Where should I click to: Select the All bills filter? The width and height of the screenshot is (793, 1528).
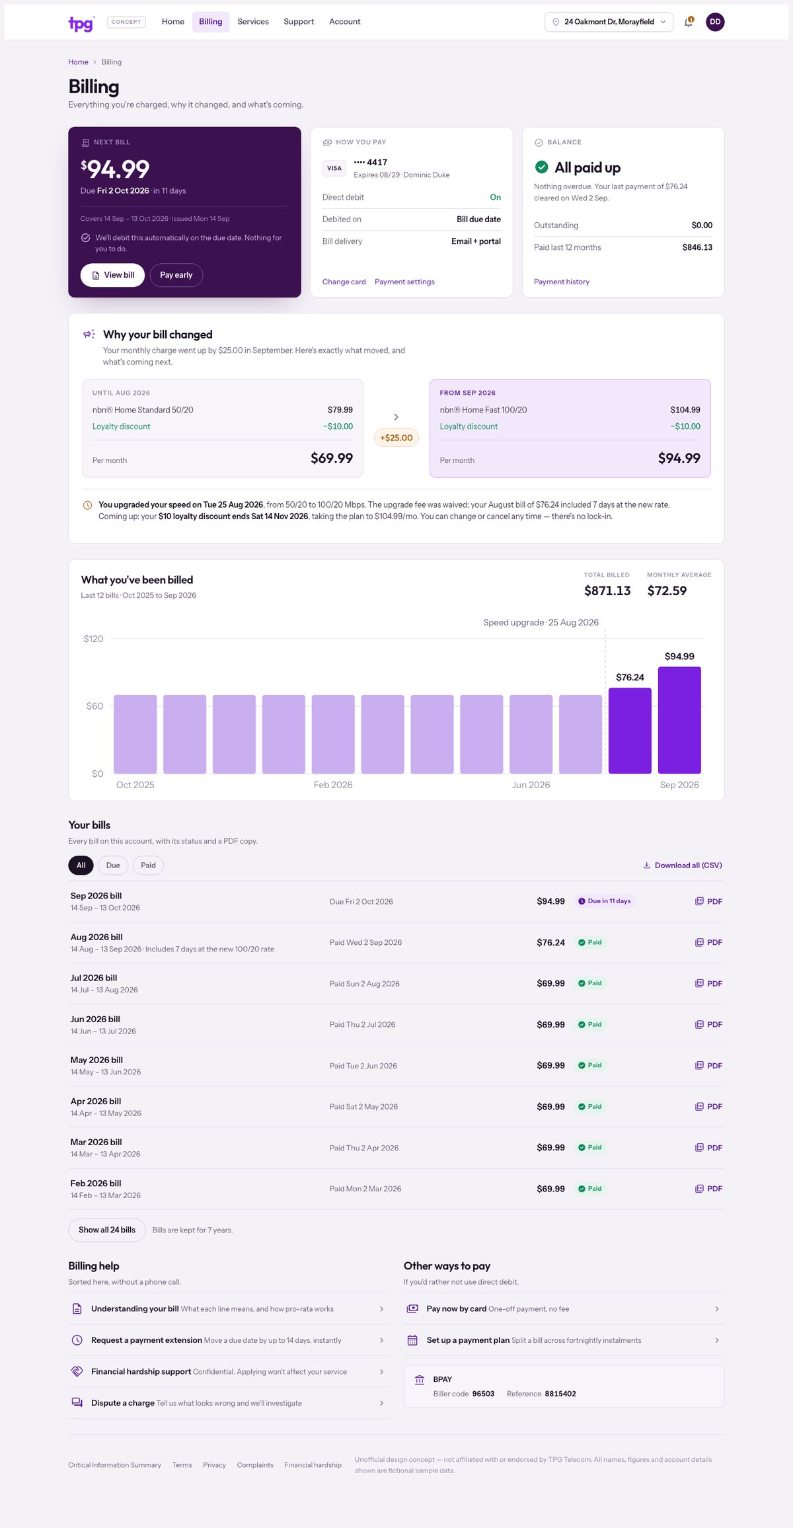tap(81, 865)
